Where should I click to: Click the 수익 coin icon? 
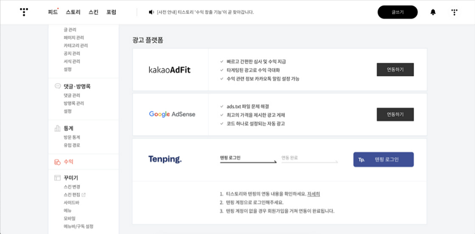[x=58, y=162]
